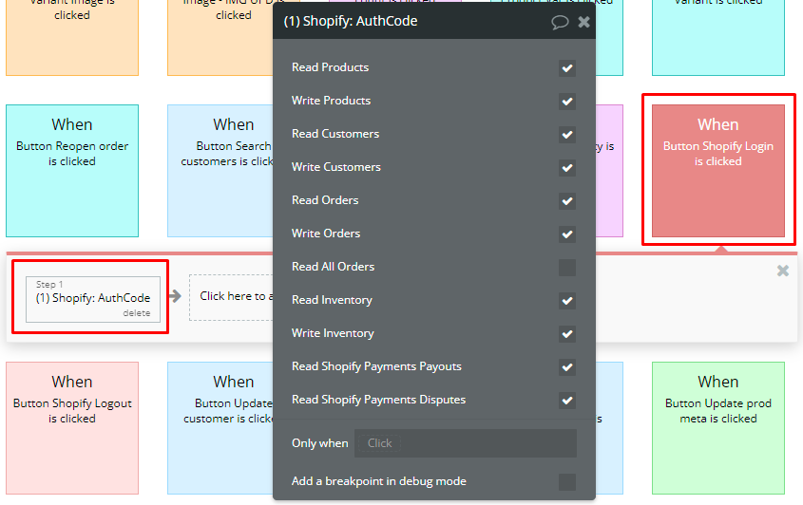This screenshot has width=803, height=505.
Task: Close the Shopify: AuthCode property panel
Action: click(583, 22)
